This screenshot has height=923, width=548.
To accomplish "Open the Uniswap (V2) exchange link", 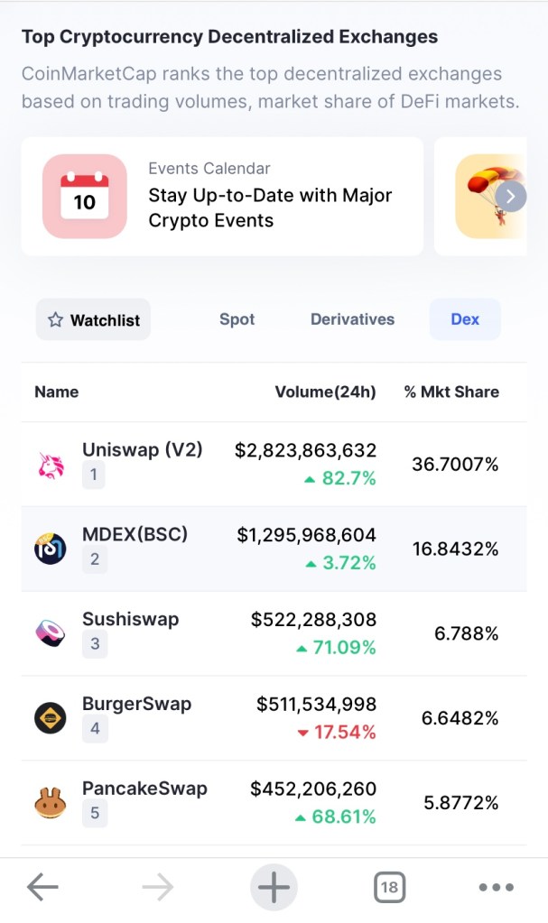I will pyautogui.click(x=143, y=449).
